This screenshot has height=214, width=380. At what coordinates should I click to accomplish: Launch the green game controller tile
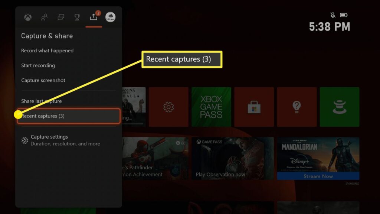click(x=339, y=107)
